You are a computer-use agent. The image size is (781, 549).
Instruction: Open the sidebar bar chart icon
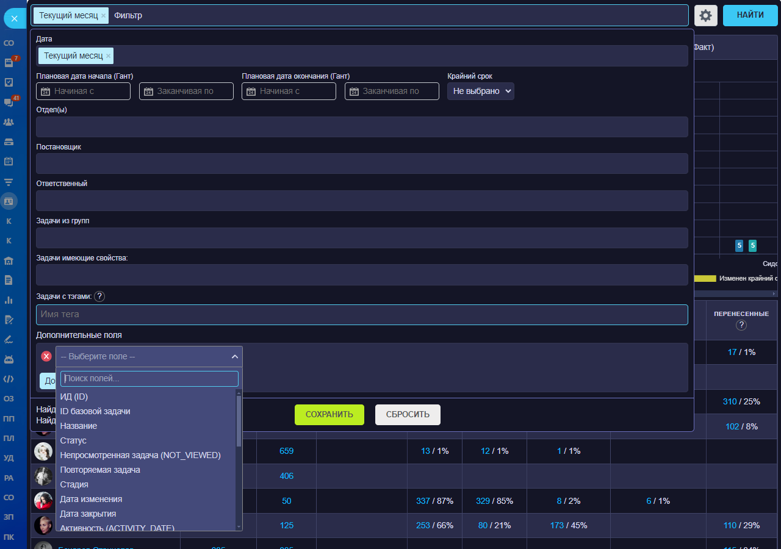9,300
